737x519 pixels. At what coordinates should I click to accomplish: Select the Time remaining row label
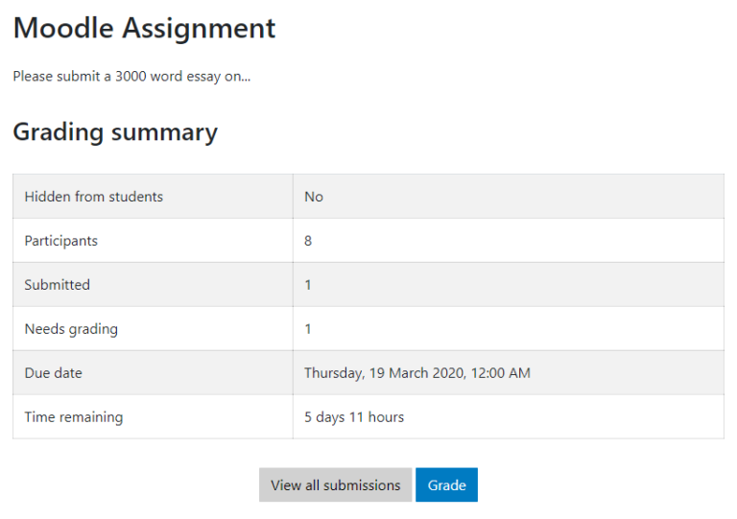(x=74, y=417)
